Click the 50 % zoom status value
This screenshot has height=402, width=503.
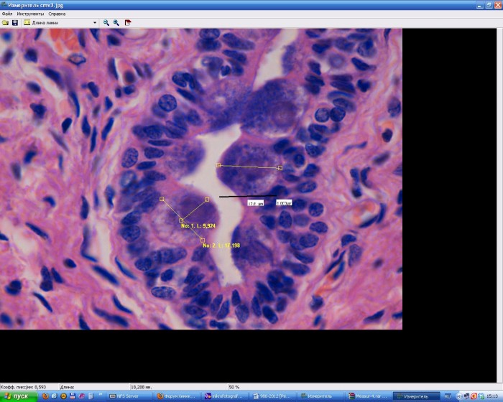[234, 387]
